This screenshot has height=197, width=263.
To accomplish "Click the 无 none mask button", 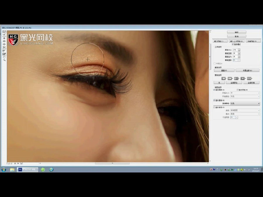I will pyautogui.click(x=219, y=83).
